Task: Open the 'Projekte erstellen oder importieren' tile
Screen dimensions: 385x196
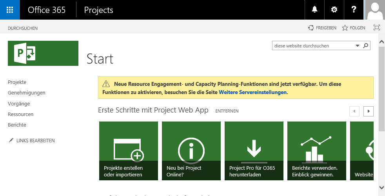Action: click(129, 151)
